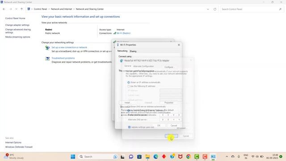
Task: Open File Explorer from taskbar
Action: tap(147, 157)
